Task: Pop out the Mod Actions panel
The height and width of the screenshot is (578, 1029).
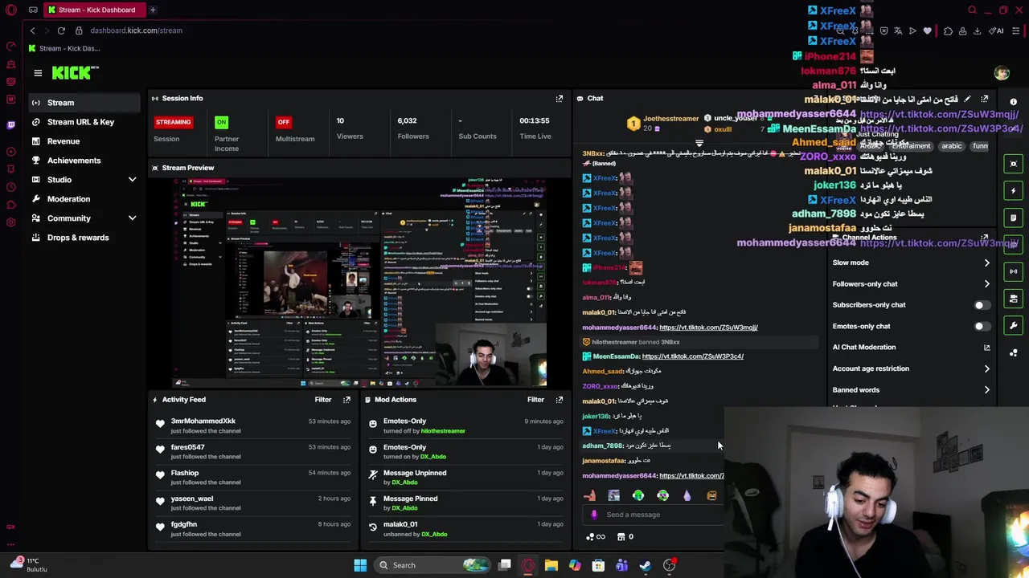Action: pyautogui.click(x=560, y=399)
